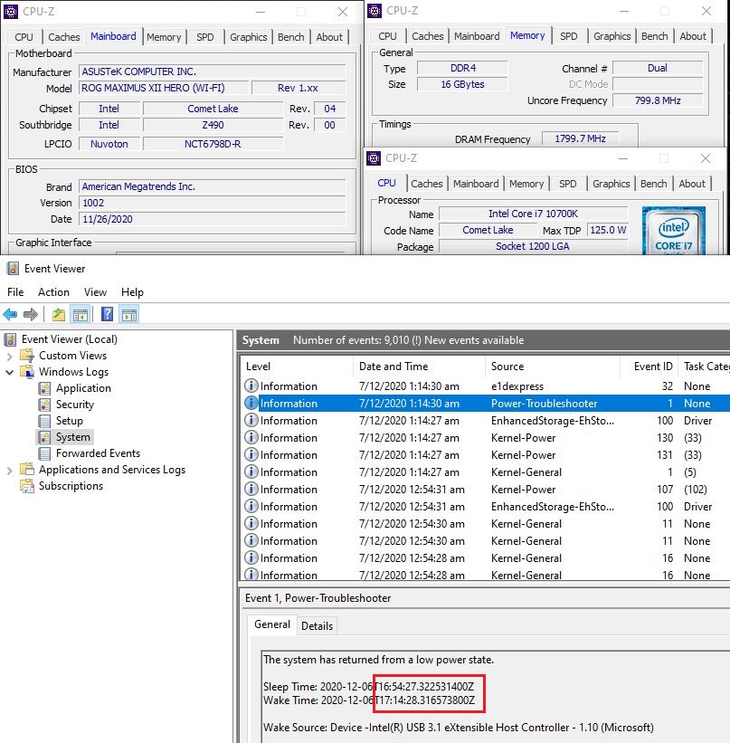Screen dimensions: 730x743
Task: Sort events by Date and Time column header
Action: 419,367
